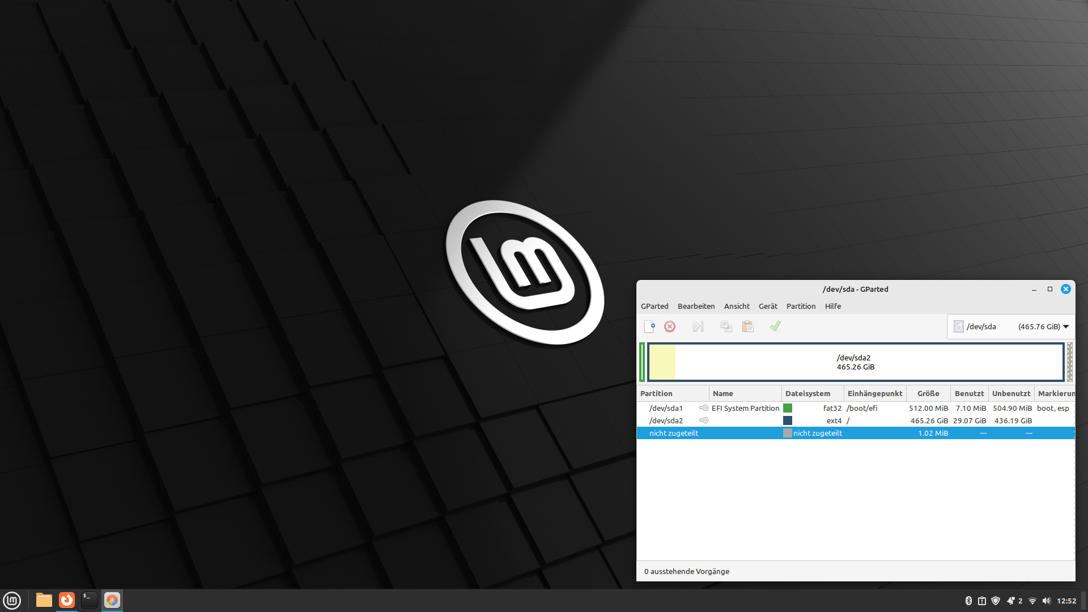Image resolution: width=1088 pixels, height=612 pixels.
Task: Click the key icon beside /dev/sda2
Action: pos(704,420)
